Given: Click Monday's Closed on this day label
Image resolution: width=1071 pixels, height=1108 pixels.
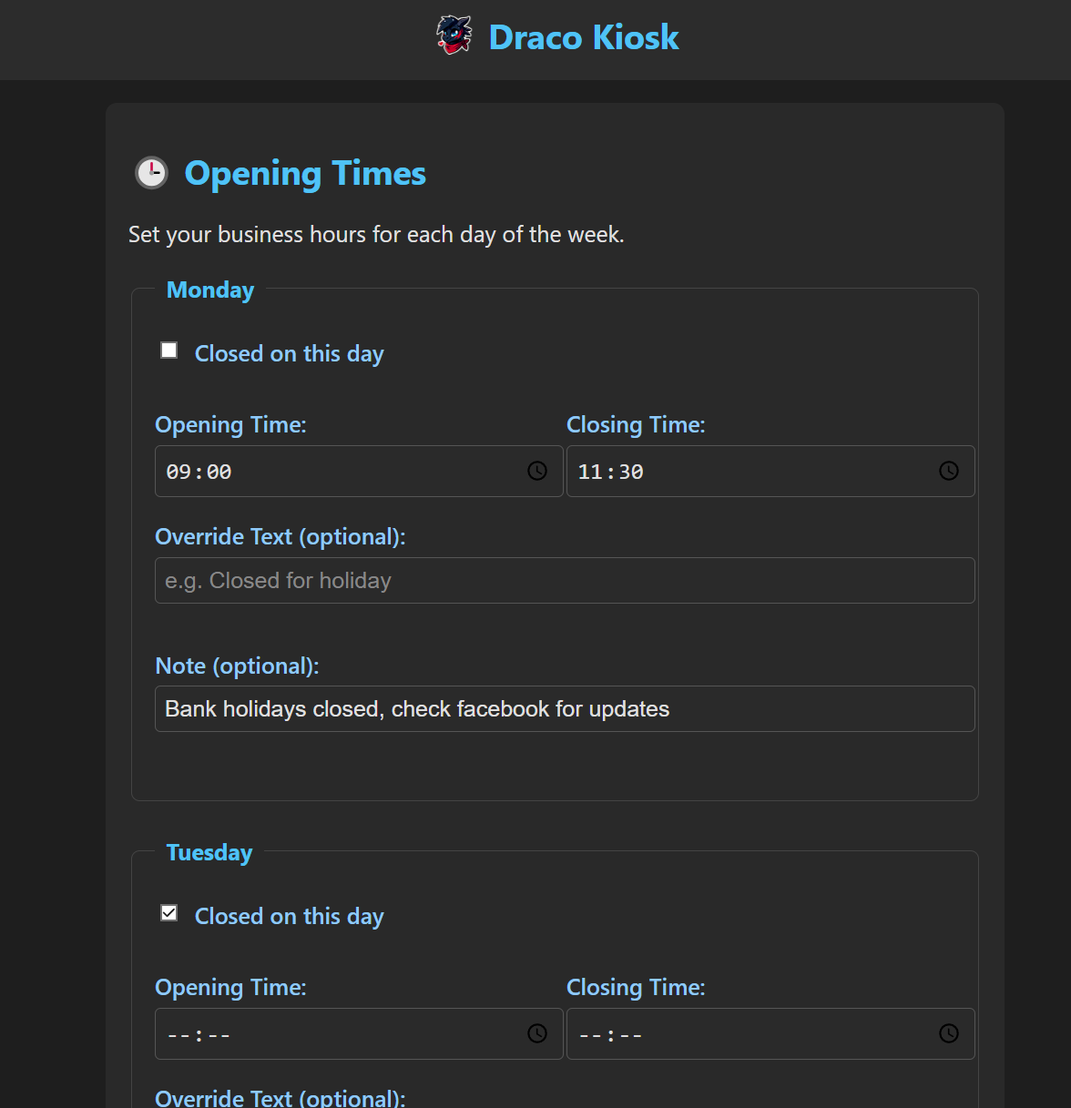Looking at the screenshot, I should (290, 353).
